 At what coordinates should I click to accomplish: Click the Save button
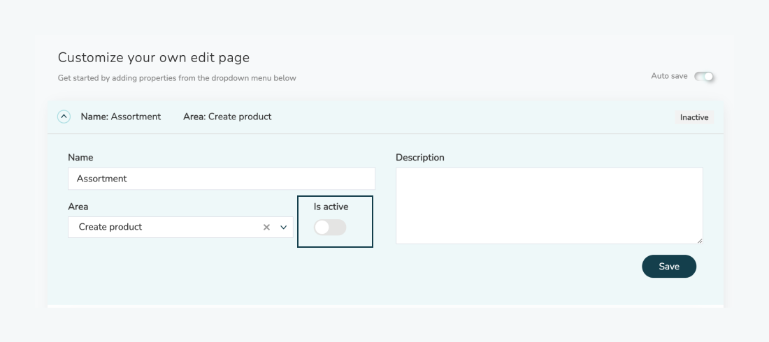click(669, 266)
